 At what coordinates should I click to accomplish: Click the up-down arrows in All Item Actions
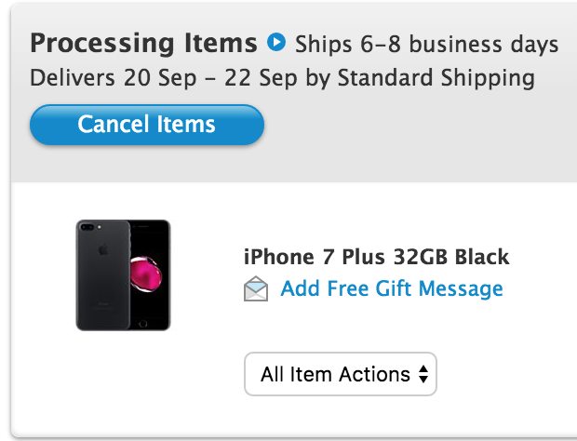(423, 374)
